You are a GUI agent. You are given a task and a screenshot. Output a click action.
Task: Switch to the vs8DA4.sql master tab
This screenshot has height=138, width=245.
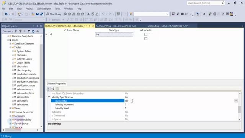(167, 26)
